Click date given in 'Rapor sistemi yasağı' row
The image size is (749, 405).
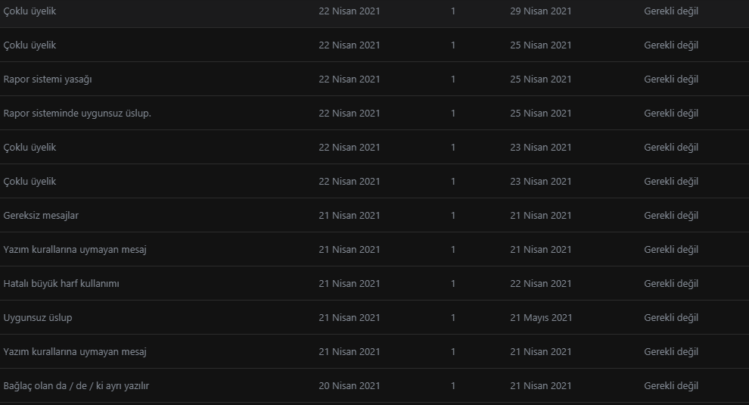point(350,79)
